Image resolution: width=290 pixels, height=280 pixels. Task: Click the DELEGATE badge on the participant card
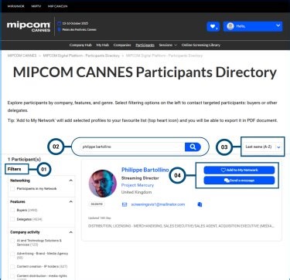[97, 204]
